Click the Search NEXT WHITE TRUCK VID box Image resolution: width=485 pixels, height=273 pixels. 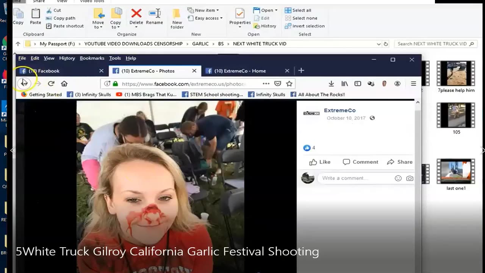435,44
